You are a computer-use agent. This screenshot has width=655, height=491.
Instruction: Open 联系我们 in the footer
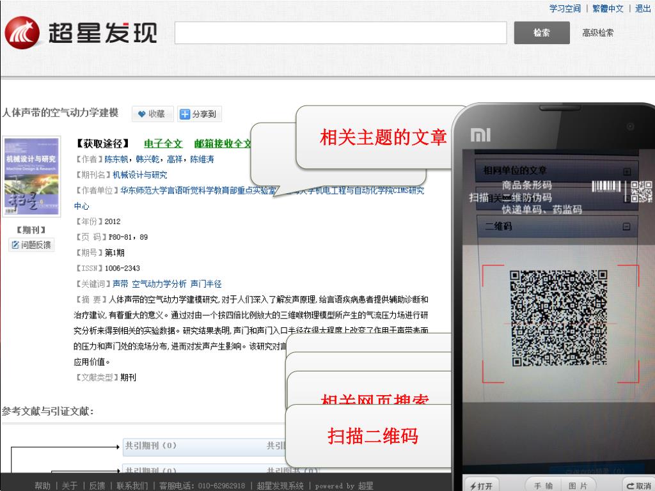click(x=132, y=486)
